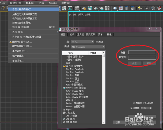Choose 自定义 UI 与默认设置切换器
The height and width of the screenshot is (130, 163).
(x=33, y=37)
